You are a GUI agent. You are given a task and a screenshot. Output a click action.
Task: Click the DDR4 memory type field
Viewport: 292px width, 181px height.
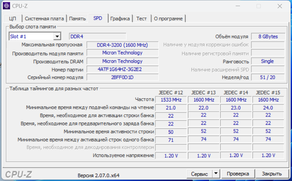98,37
